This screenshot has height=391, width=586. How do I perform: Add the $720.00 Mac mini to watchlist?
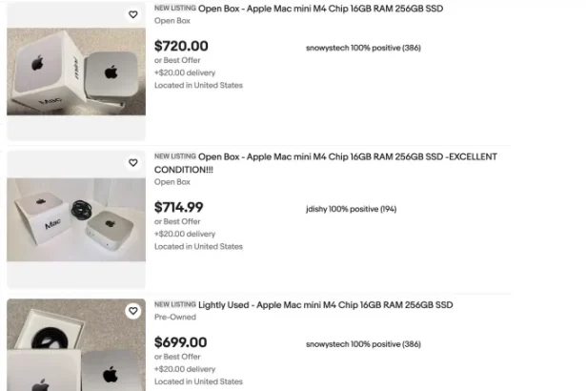(x=133, y=14)
